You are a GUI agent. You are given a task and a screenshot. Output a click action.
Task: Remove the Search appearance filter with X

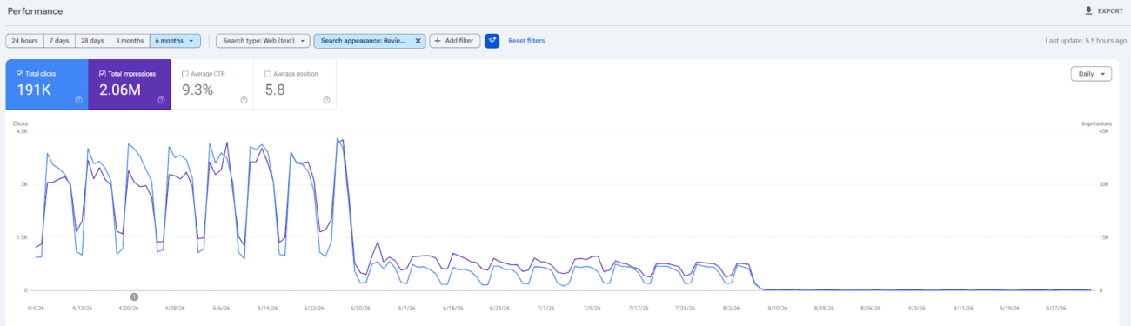(x=418, y=41)
